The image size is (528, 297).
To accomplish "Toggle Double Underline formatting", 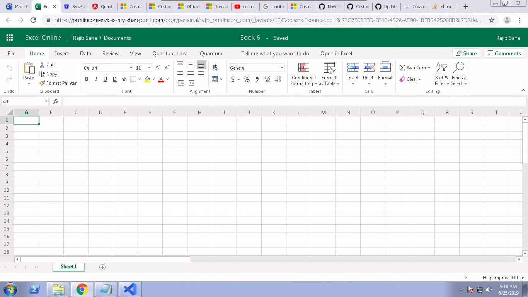I will click(114, 79).
